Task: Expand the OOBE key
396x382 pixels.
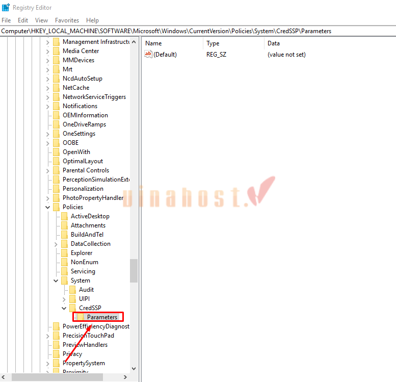Action: click(48, 143)
